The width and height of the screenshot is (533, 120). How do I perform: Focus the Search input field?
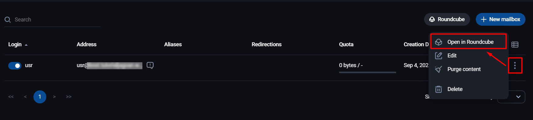coord(52,20)
